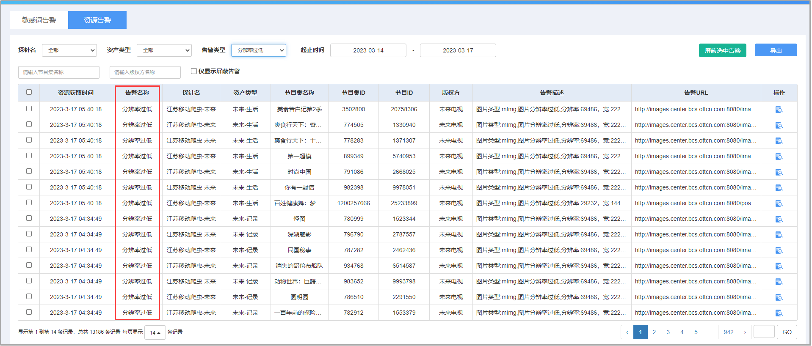Screen dimensions: 812x346
Task: Click the start date field 2023-03-14
Action: point(368,50)
